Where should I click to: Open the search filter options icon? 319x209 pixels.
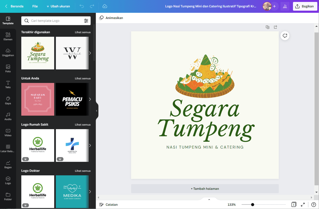point(86,21)
